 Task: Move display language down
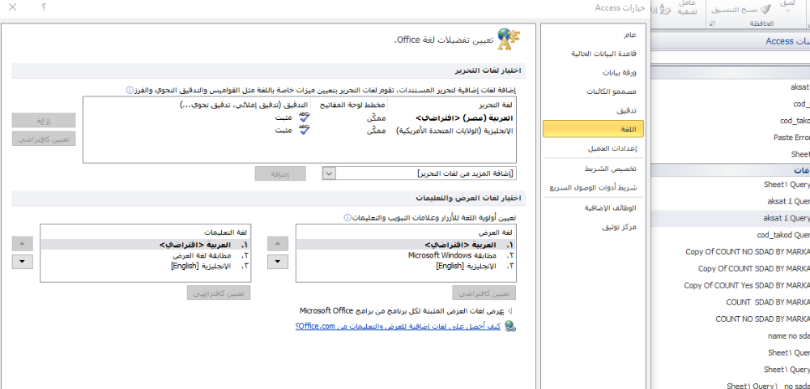[277, 262]
